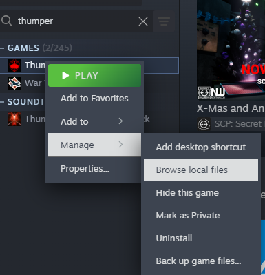Open the Manage submenu
265x275 pixels.
pos(94,145)
